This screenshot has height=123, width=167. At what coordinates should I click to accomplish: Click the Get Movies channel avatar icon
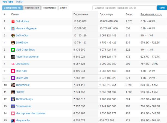[x=13, y=21]
